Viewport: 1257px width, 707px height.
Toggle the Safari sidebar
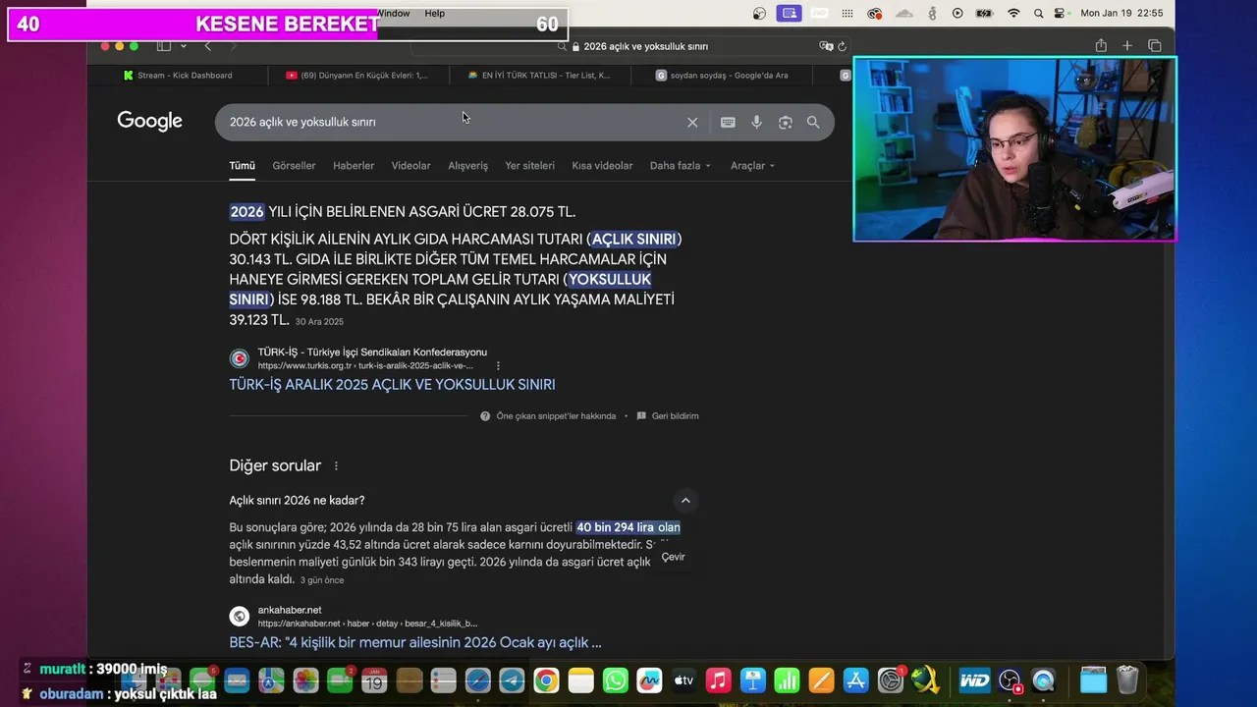point(164,46)
